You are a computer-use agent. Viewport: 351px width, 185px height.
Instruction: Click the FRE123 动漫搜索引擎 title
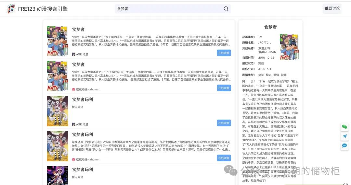[x=43, y=9]
